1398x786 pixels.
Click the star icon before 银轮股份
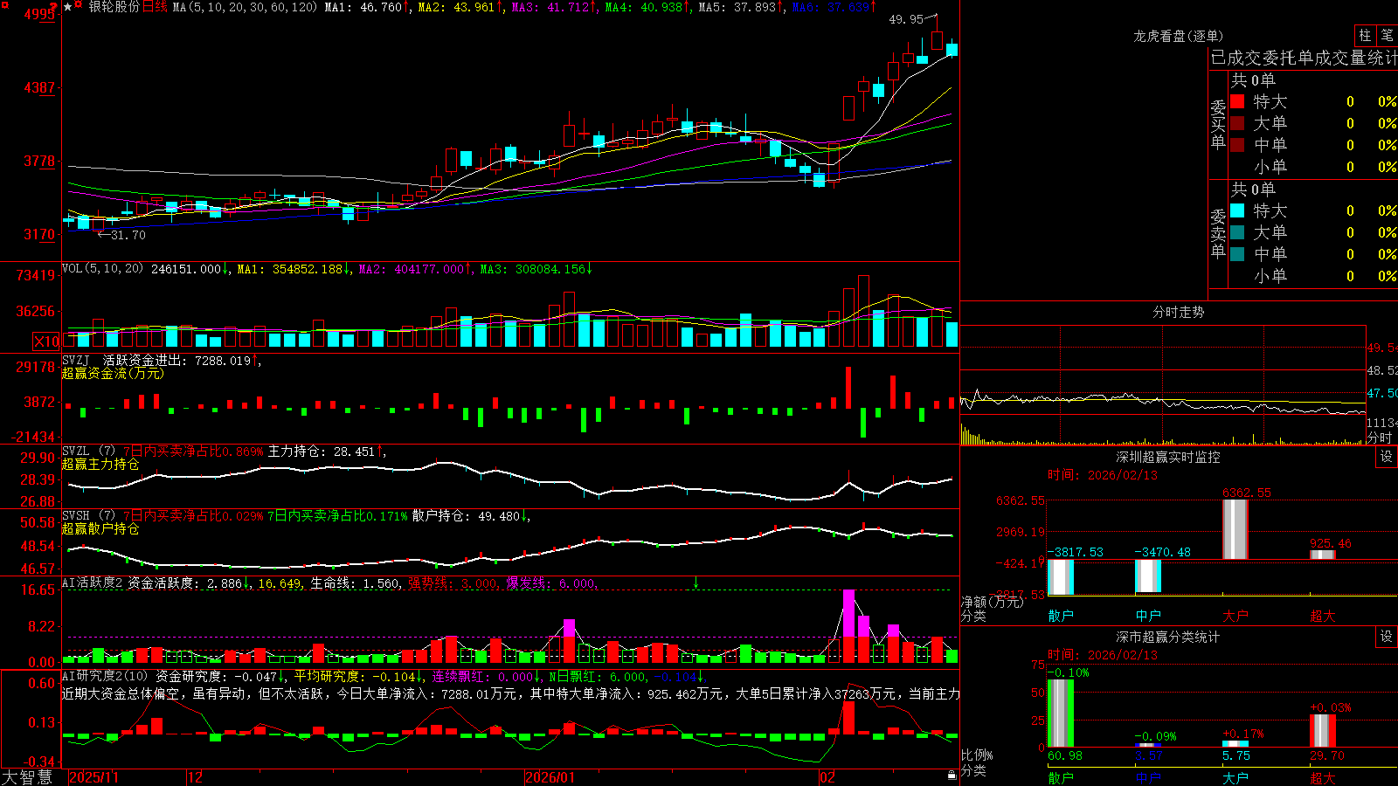click(67, 7)
